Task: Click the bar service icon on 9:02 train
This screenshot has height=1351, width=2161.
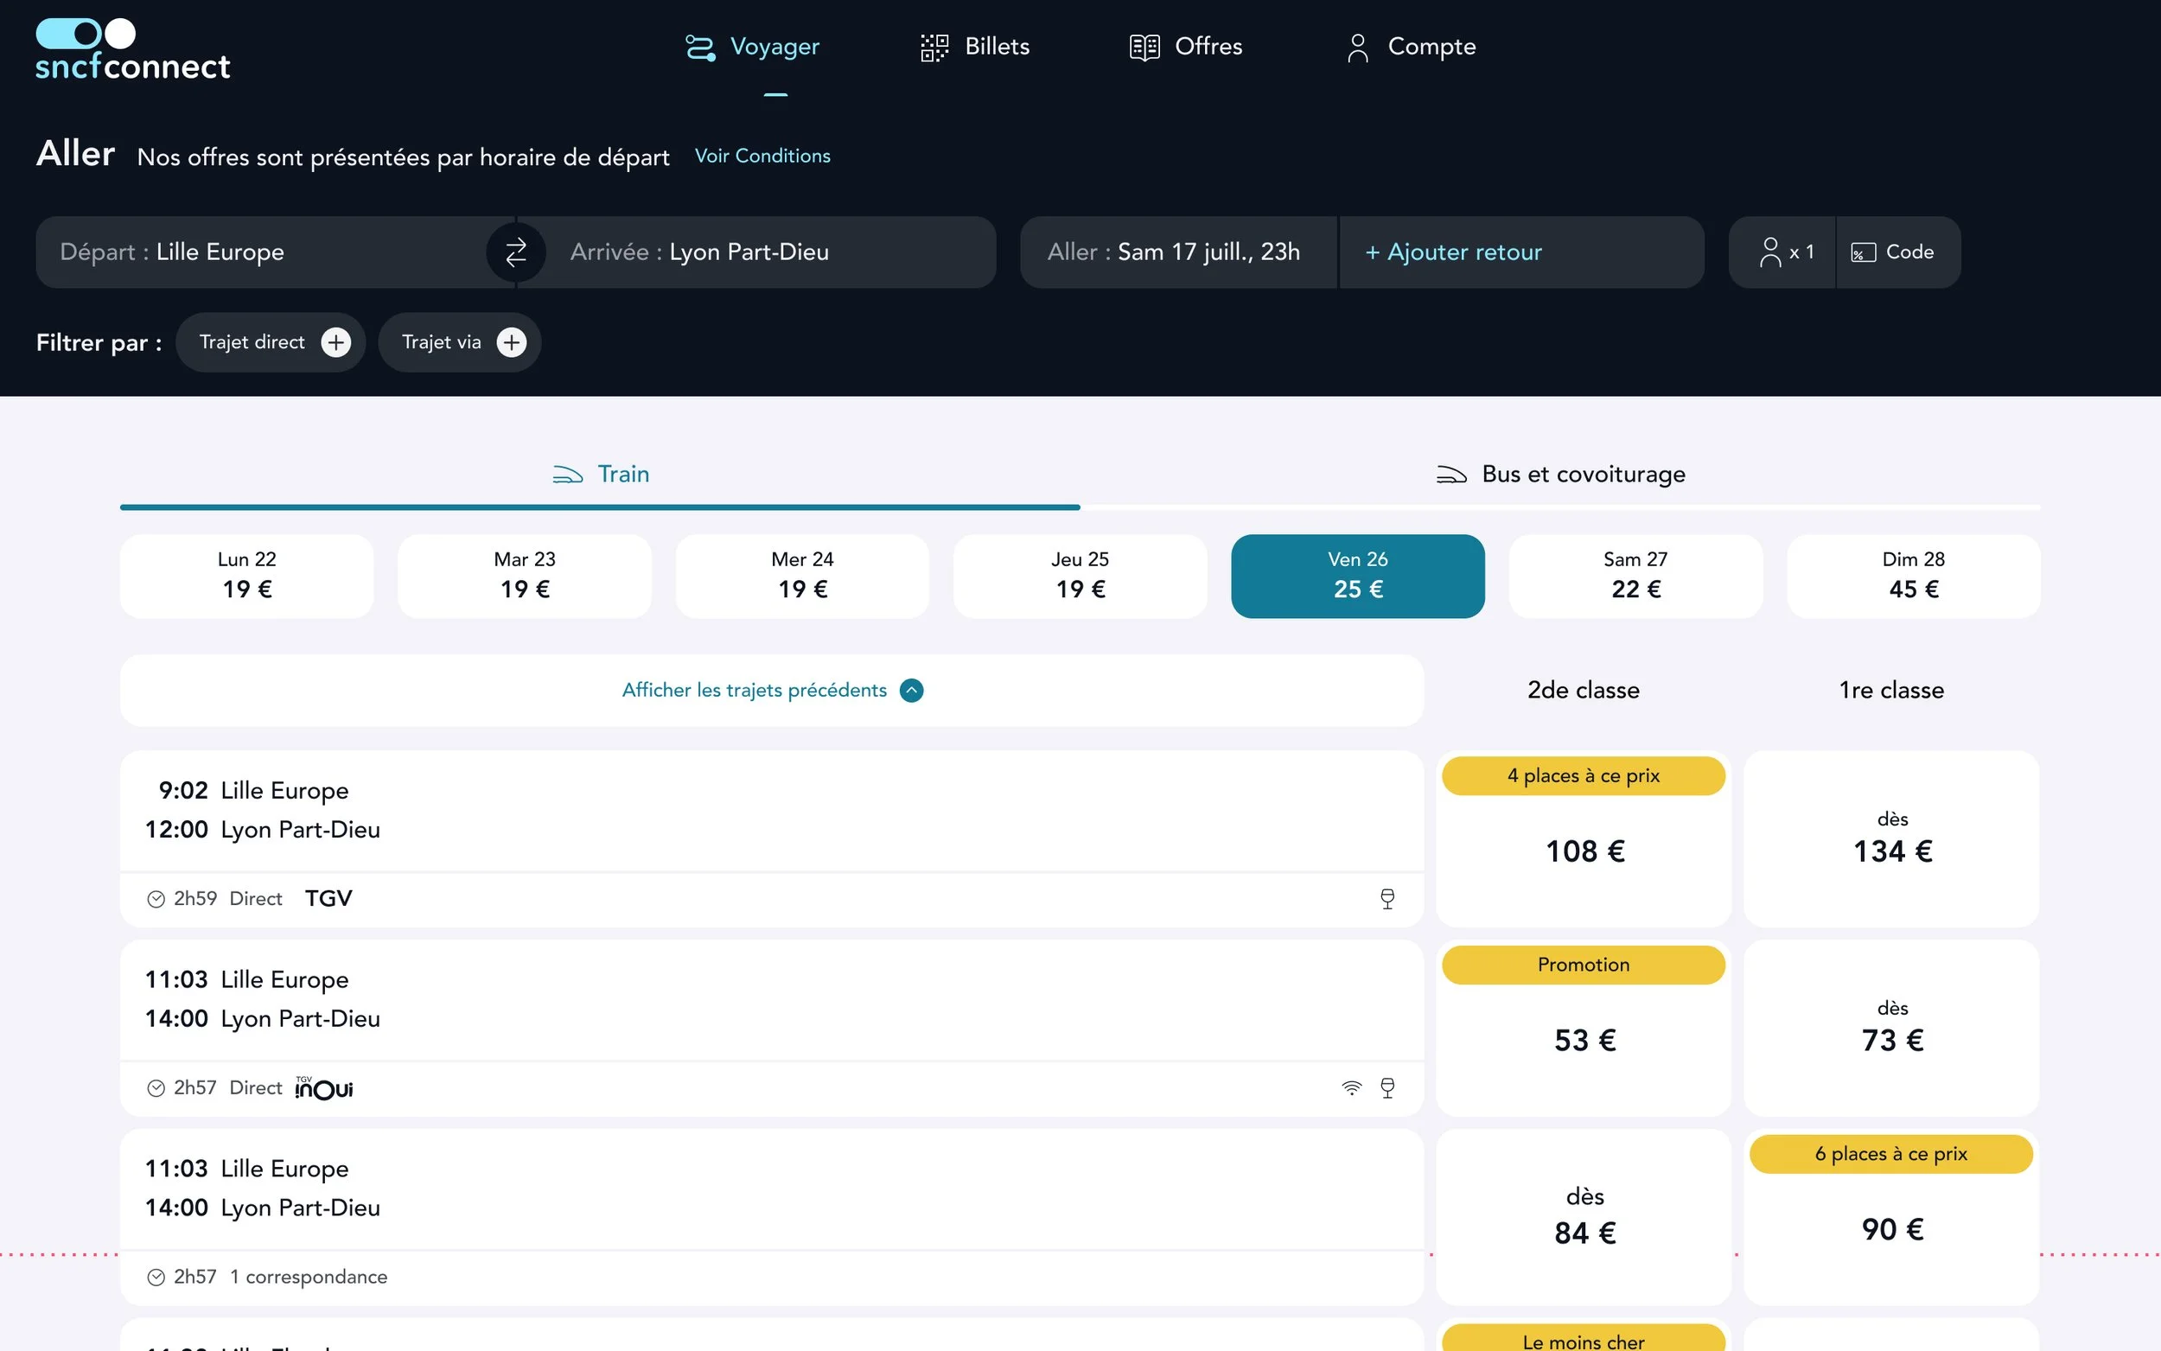Action: pos(1386,899)
